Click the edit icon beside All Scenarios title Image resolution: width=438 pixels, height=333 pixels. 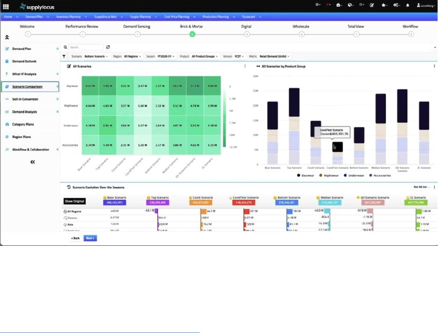(69, 66)
